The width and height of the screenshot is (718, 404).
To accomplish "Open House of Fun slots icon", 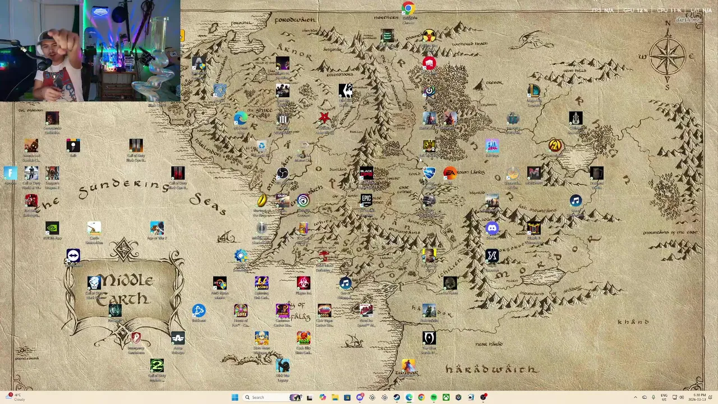I will [241, 311].
